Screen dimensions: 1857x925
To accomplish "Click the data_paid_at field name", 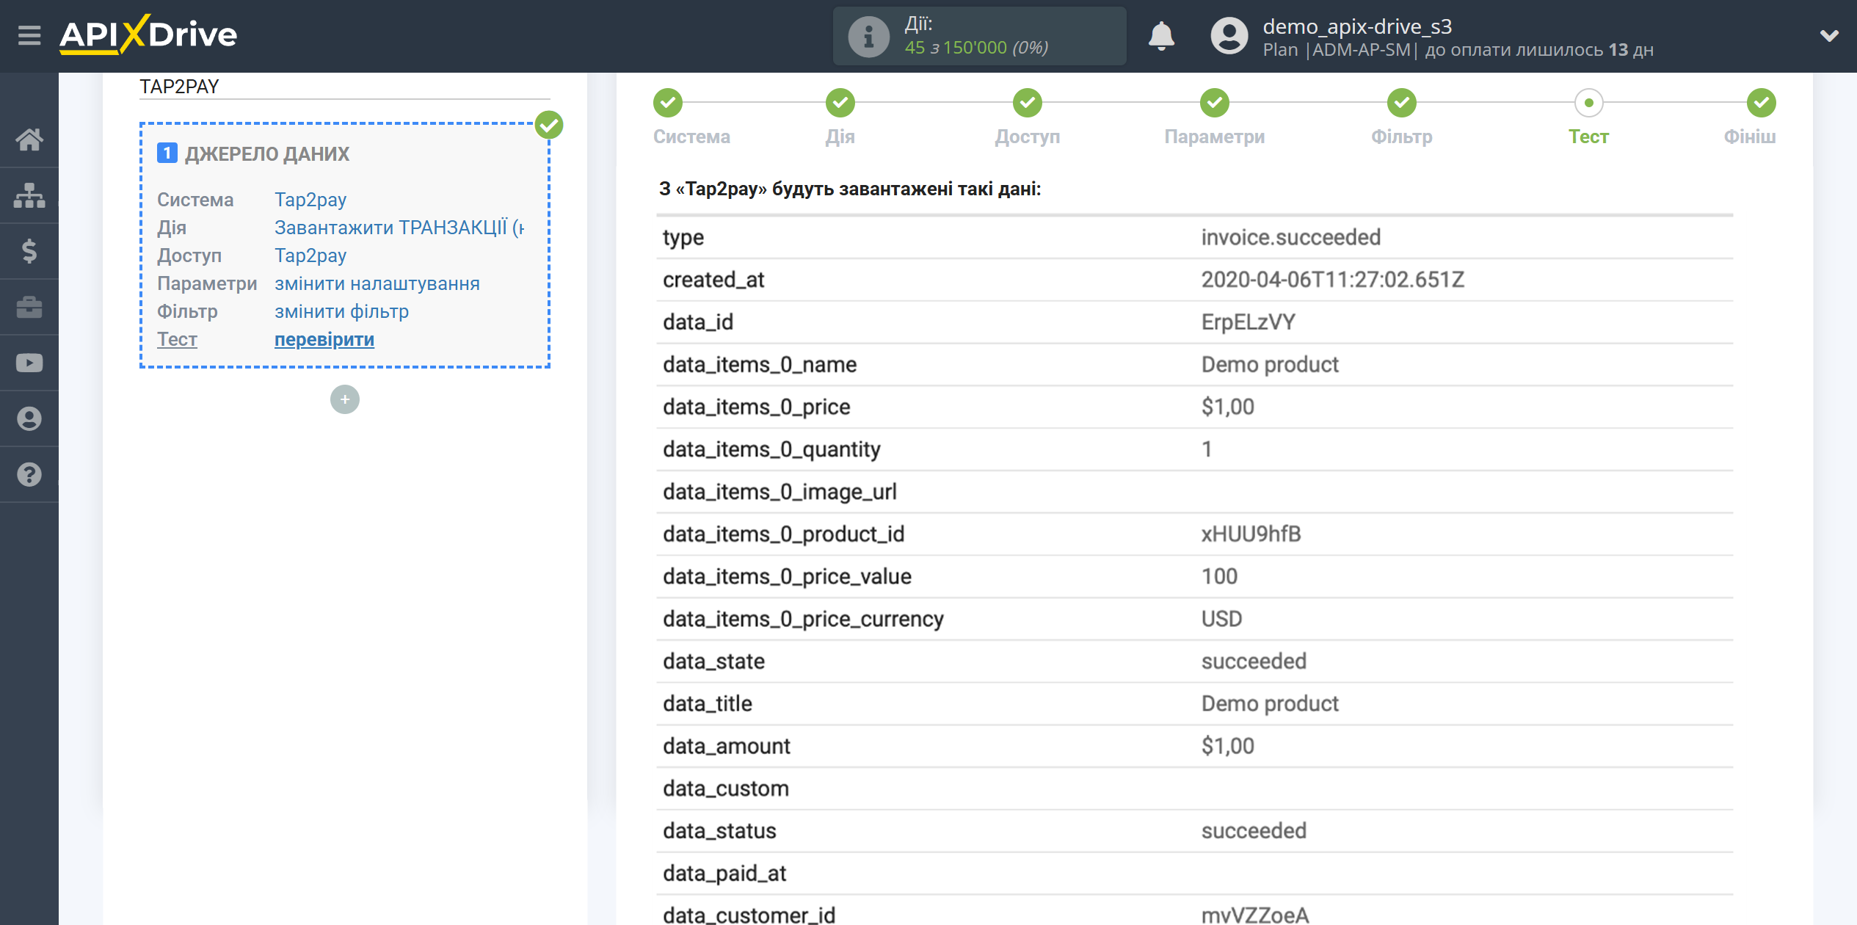I will pyautogui.click(x=724, y=874).
